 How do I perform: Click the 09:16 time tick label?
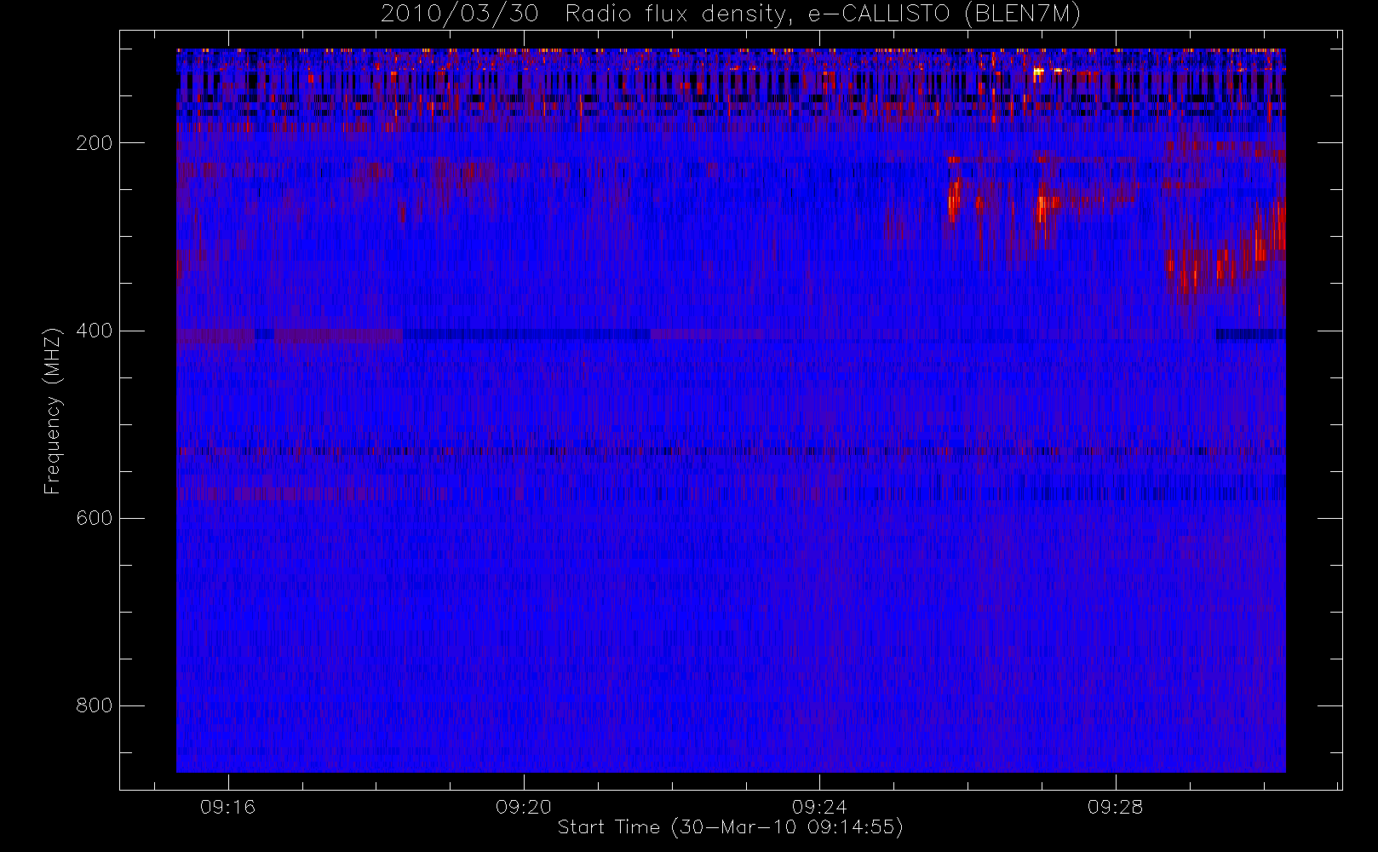coord(227,807)
